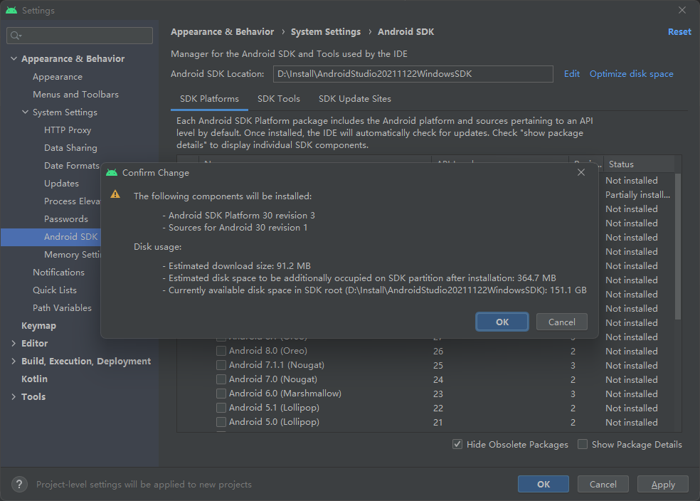Open Kotlin settings
700x501 pixels.
coord(34,379)
